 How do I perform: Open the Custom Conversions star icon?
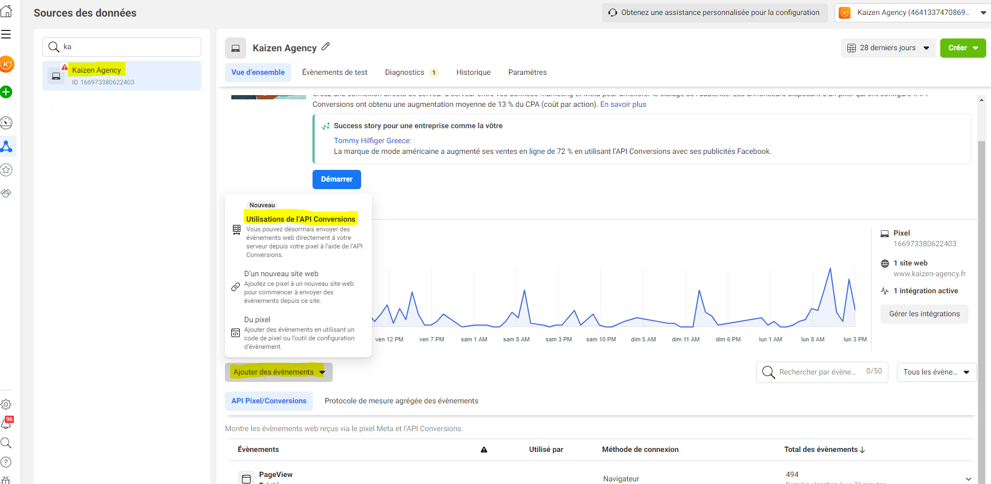[x=6, y=170]
